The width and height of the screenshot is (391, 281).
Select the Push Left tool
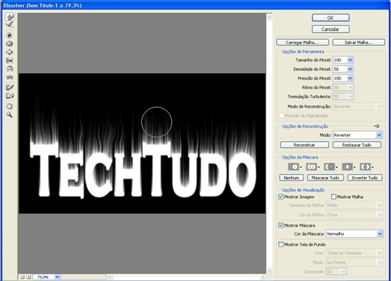[x=10, y=60]
